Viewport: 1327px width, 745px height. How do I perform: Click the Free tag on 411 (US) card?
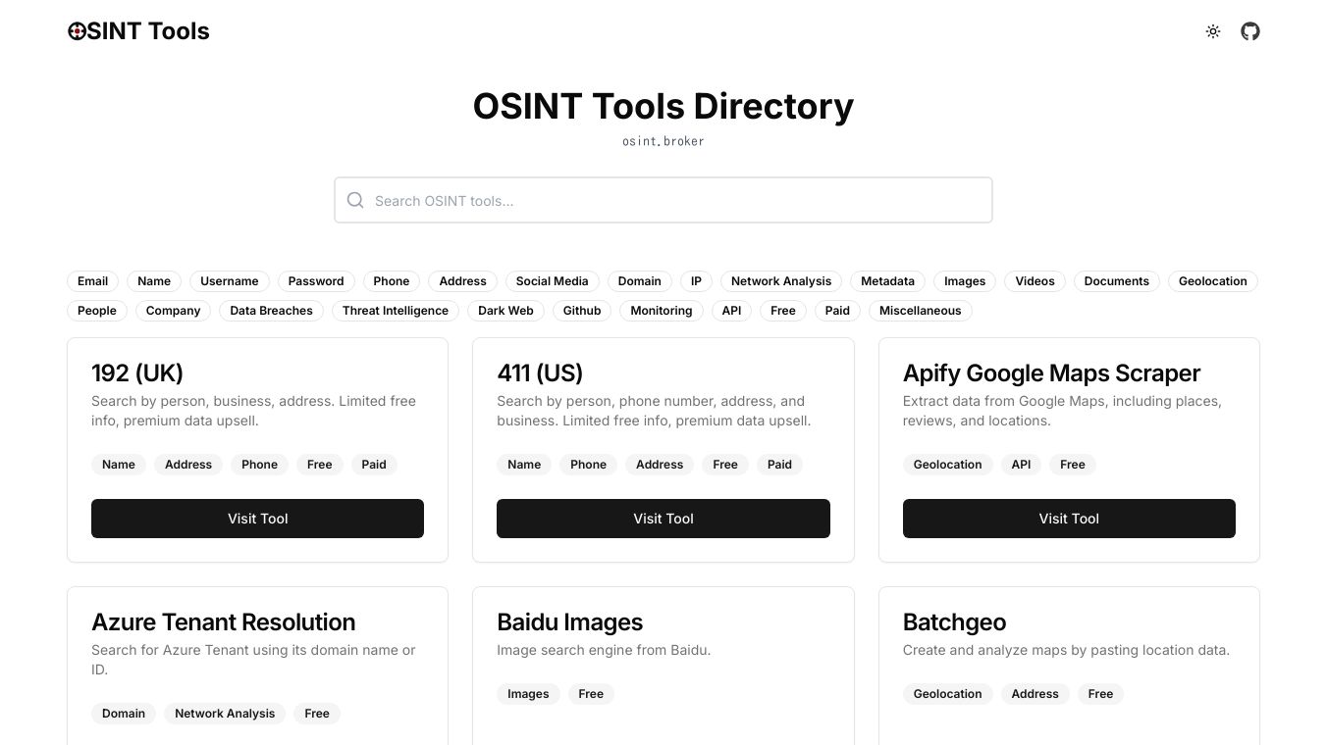tap(725, 465)
